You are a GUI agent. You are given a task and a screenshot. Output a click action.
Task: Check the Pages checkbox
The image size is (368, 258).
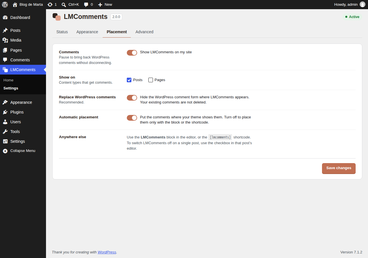[151, 80]
